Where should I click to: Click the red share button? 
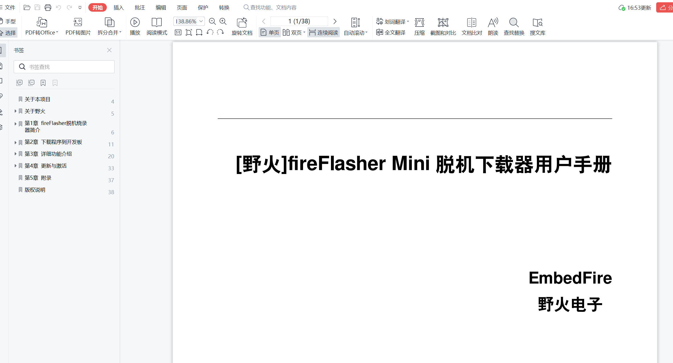665,7
